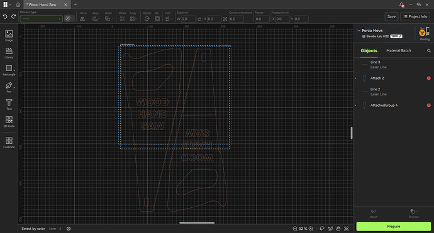Click the Laser color swatch
Viewport: 434px width, 233px height.
[x=69, y=229]
